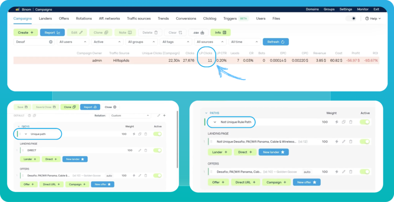Screen dimensions: 394x202
Task: Delete the Golden Goose offer under Unique path
Action: tap(145, 175)
